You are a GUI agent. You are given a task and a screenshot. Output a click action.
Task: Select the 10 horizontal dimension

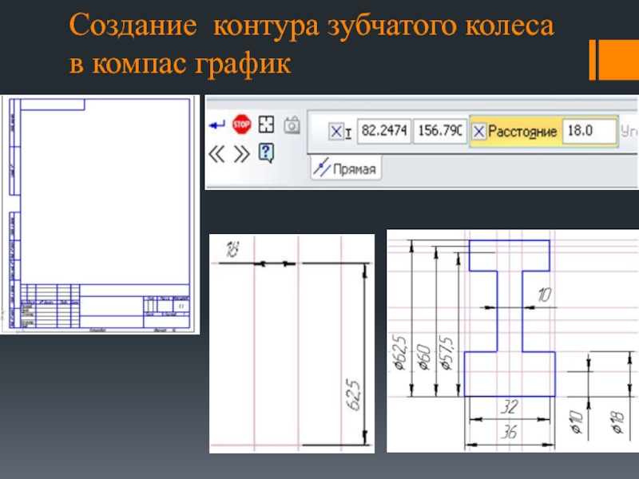545,295
